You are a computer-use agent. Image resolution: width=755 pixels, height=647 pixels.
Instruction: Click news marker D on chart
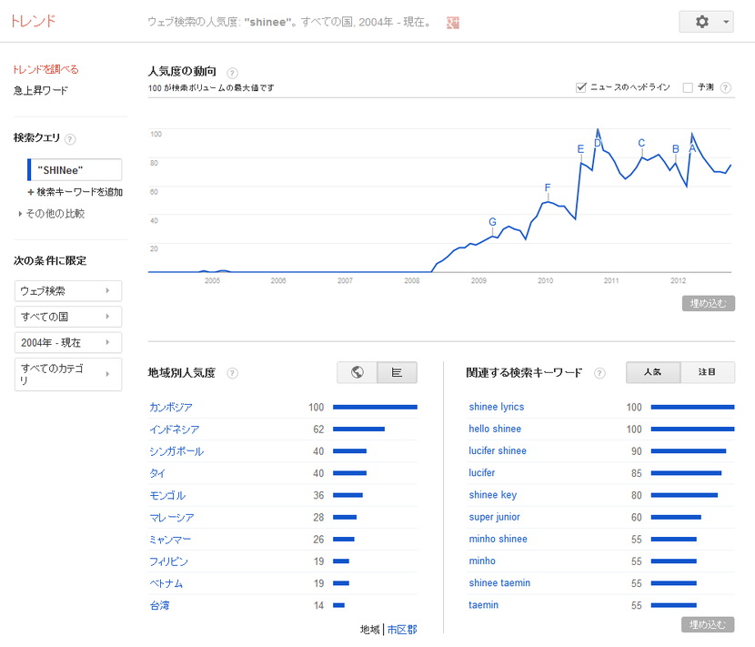[598, 143]
